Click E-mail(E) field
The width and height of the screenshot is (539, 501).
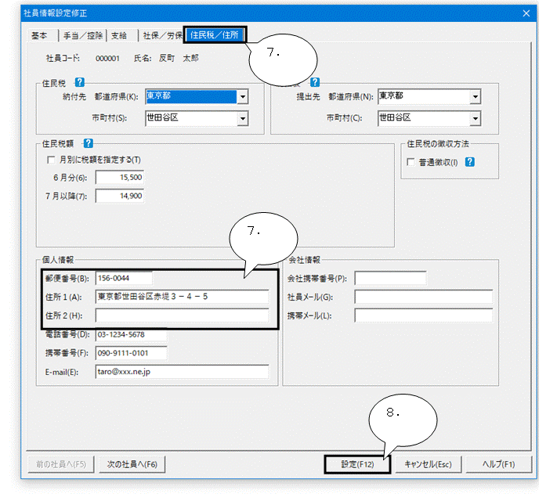click(183, 372)
